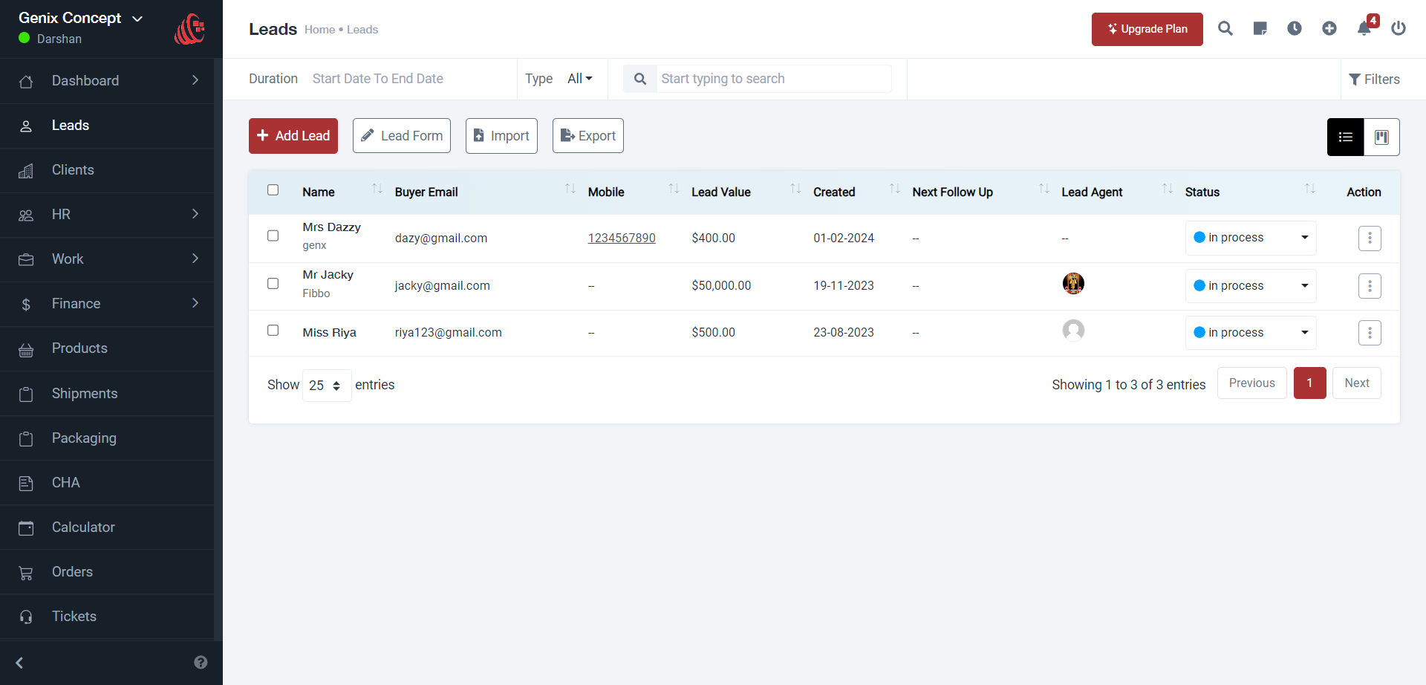Viewport: 1426px width, 685px height.
Task: Click mobile number 1234567890 link
Action: 622,238
